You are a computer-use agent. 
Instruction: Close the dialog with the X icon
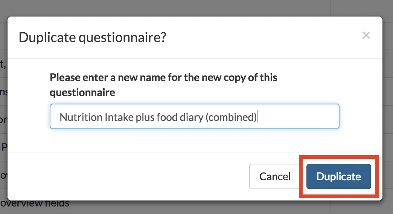(x=366, y=36)
